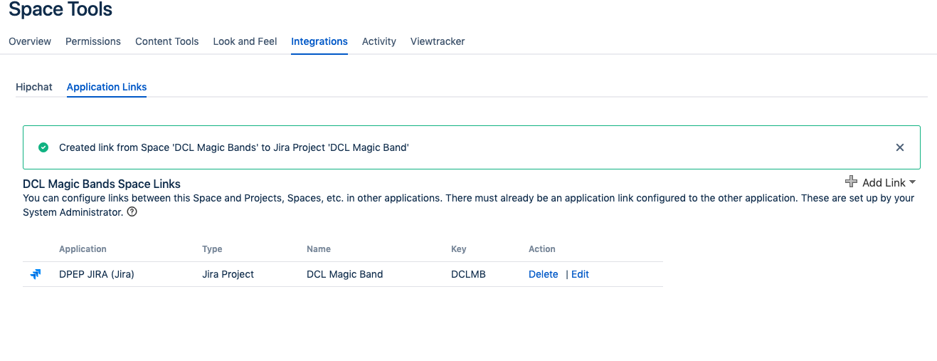Open the Activity tab
937x361 pixels.
(379, 41)
